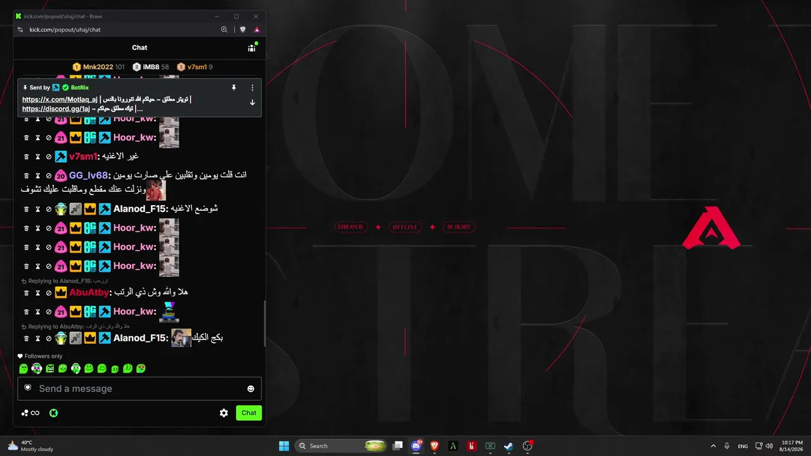Click the taskbar Search box
Viewport: 811px width, 456px height.
click(x=342, y=446)
